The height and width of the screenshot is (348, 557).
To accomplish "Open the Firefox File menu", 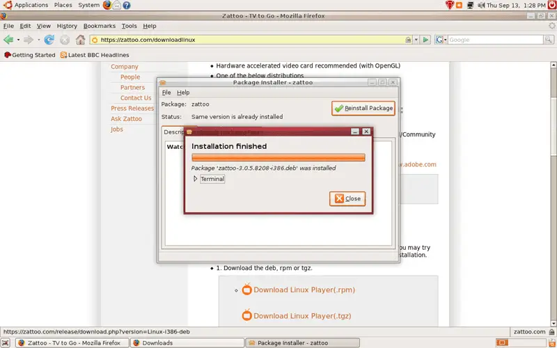I will point(8,26).
